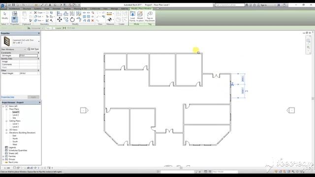Click the Modify arrow tool
Viewport: 315px width, 177px height.
pos(5,15)
